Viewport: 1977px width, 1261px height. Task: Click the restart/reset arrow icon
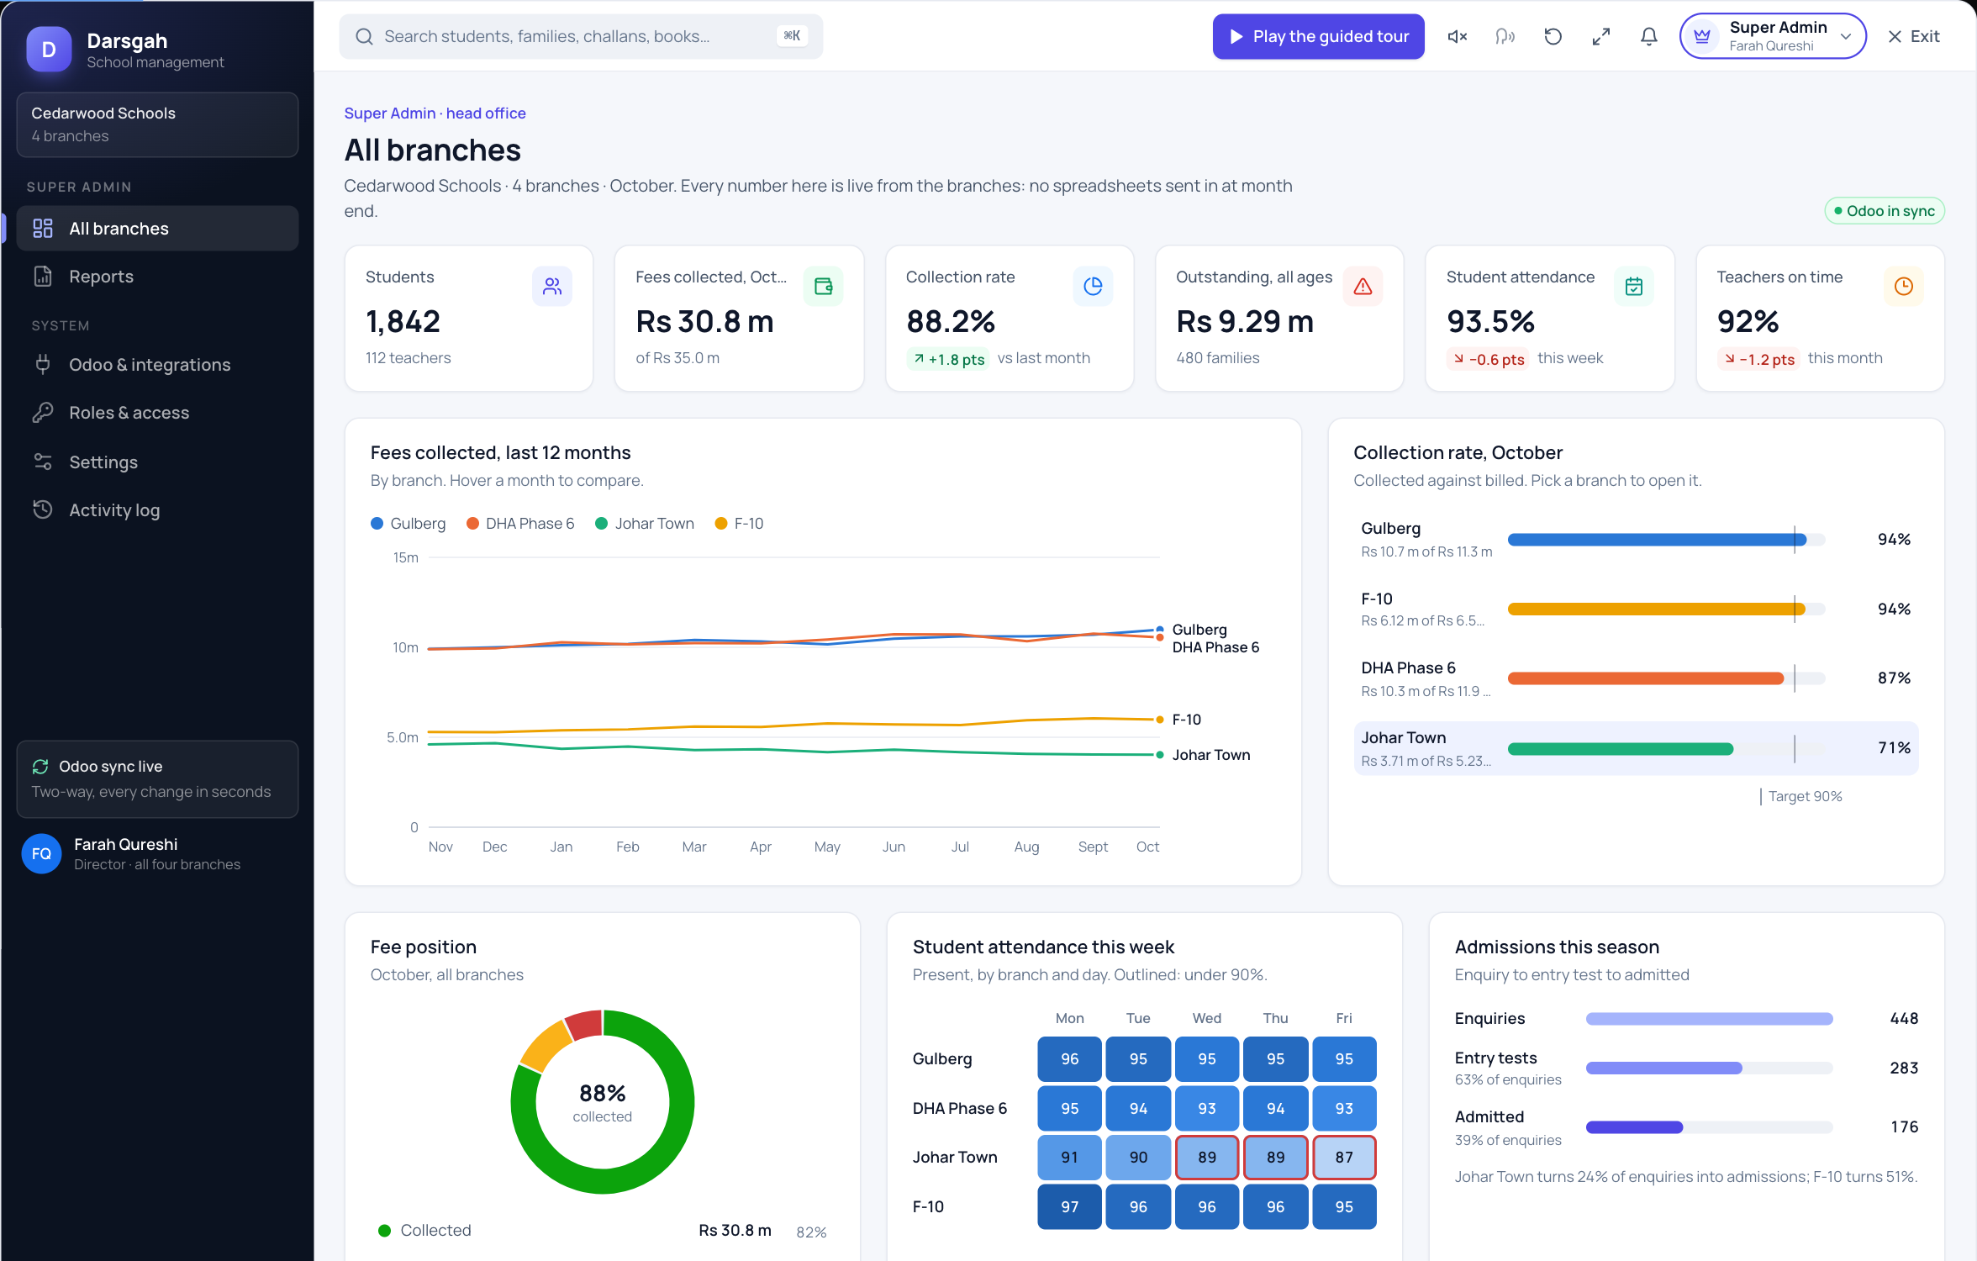[x=1553, y=36]
